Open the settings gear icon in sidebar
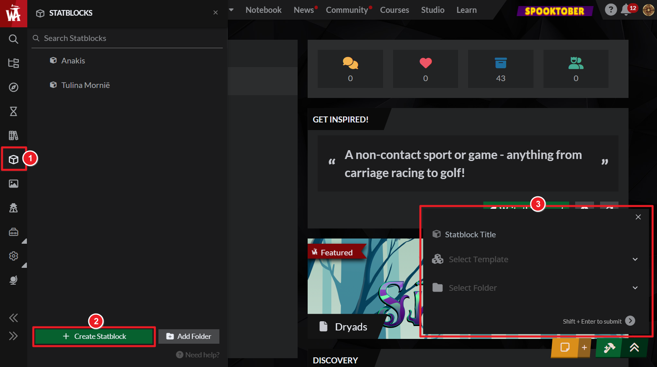The height and width of the screenshot is (367, 657). point(13,256)
